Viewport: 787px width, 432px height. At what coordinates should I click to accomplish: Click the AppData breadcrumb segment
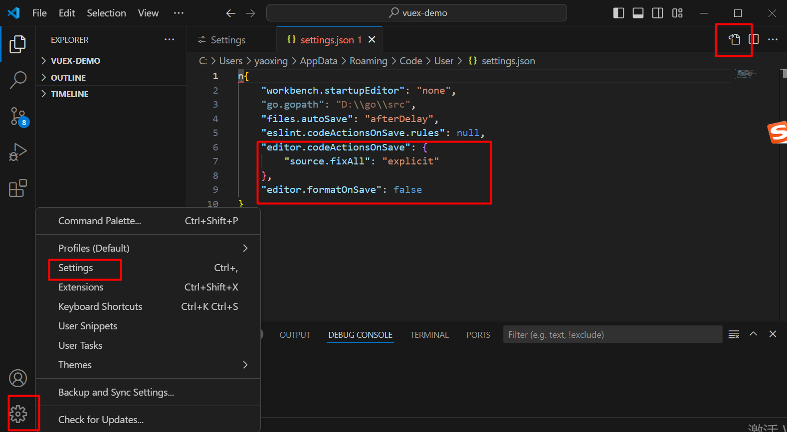pos(319,61)
